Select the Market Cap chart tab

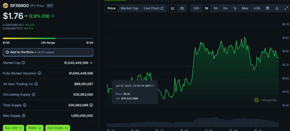130,8
